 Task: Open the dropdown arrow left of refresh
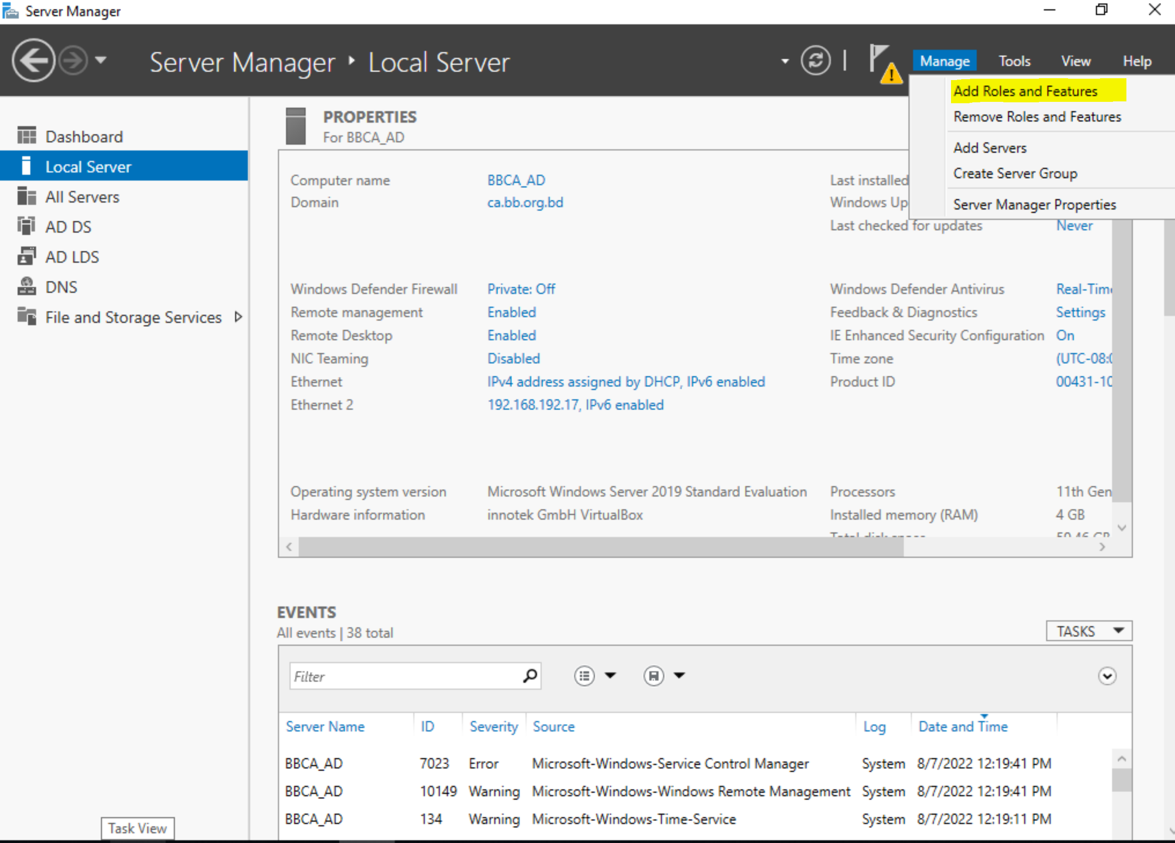coord(785,61)
